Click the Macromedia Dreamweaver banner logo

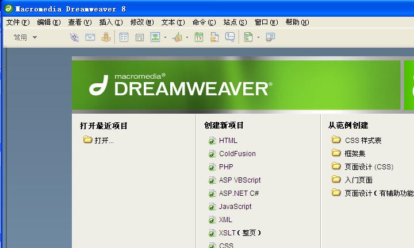181,85
